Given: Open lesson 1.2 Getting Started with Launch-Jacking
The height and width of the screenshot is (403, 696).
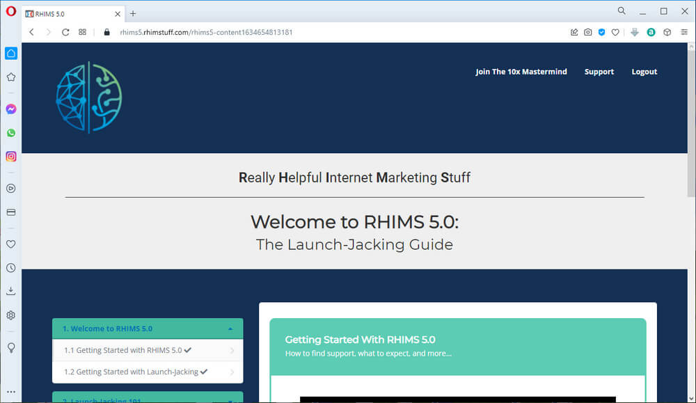Looking at the screenshot, I should tap(148, 372).
